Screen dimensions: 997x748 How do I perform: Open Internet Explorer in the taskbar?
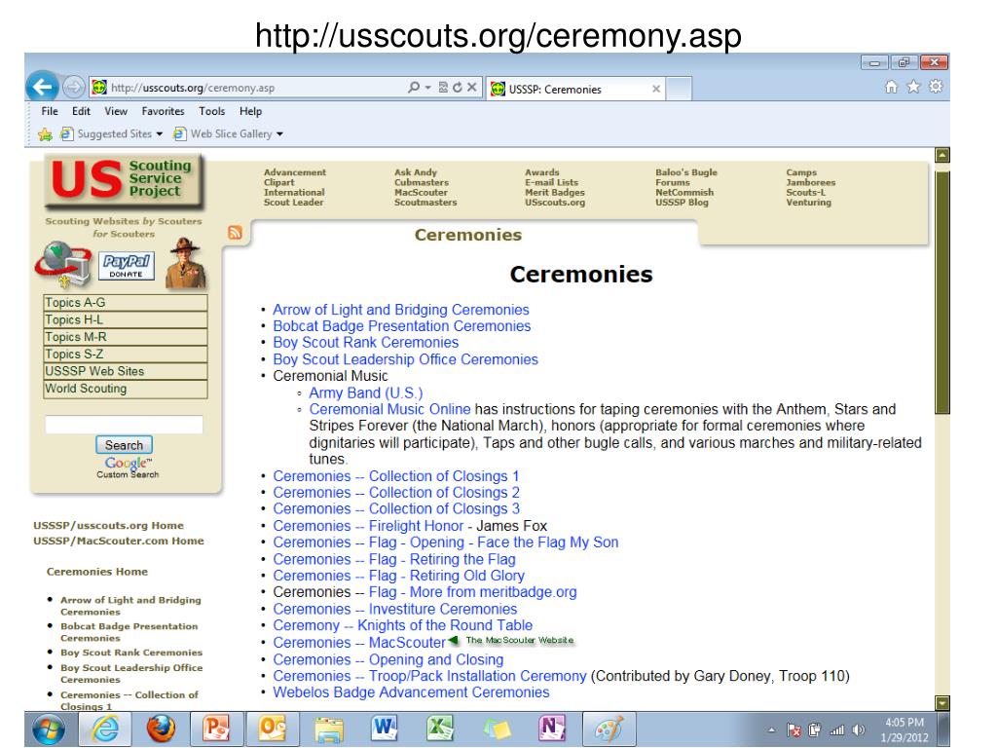tap(105, 729)
